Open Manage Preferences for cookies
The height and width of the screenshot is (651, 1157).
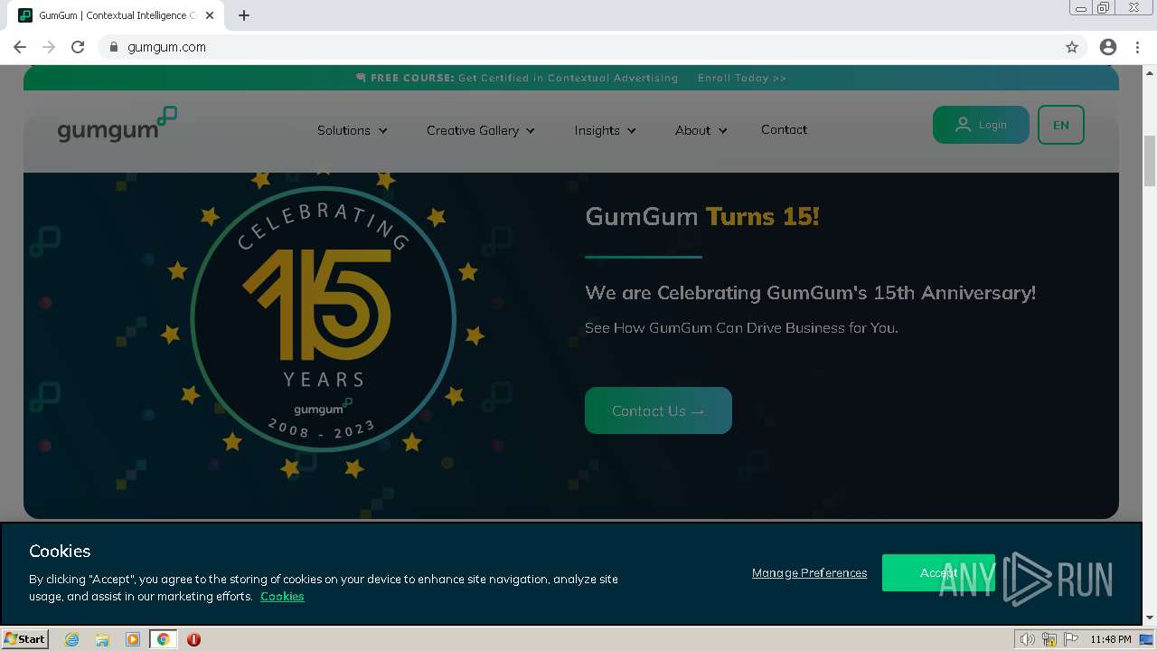[809, 572]
